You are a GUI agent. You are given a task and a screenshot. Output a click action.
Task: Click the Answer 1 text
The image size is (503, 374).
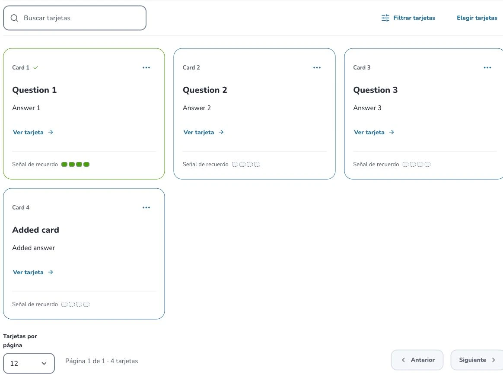[x=26, y=108]
